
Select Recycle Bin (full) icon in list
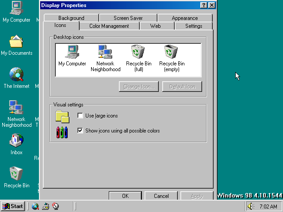pos(138,58)
